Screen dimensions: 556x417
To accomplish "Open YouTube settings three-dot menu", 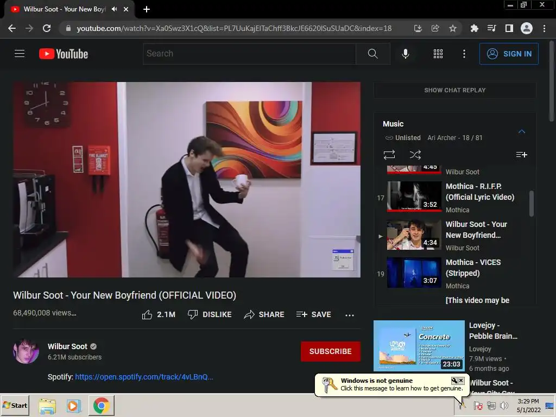I will click(464, 54).
